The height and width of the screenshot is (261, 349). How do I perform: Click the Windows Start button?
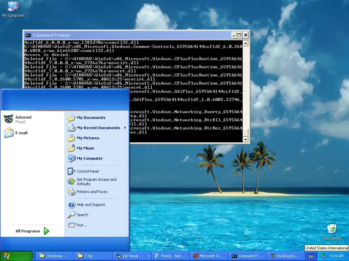(x=16, y=256)
